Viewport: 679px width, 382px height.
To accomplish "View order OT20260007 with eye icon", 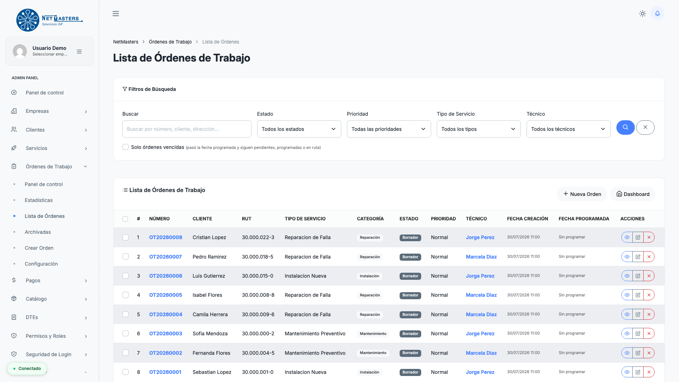I will point(627,257).
